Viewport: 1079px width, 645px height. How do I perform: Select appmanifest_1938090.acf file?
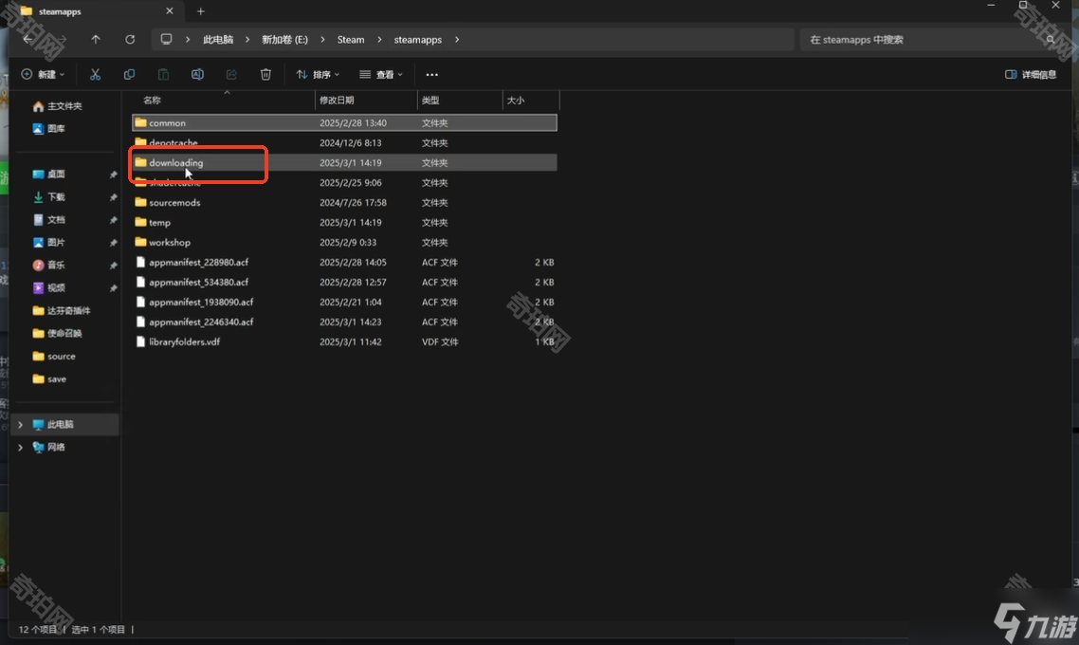point(344,303)
